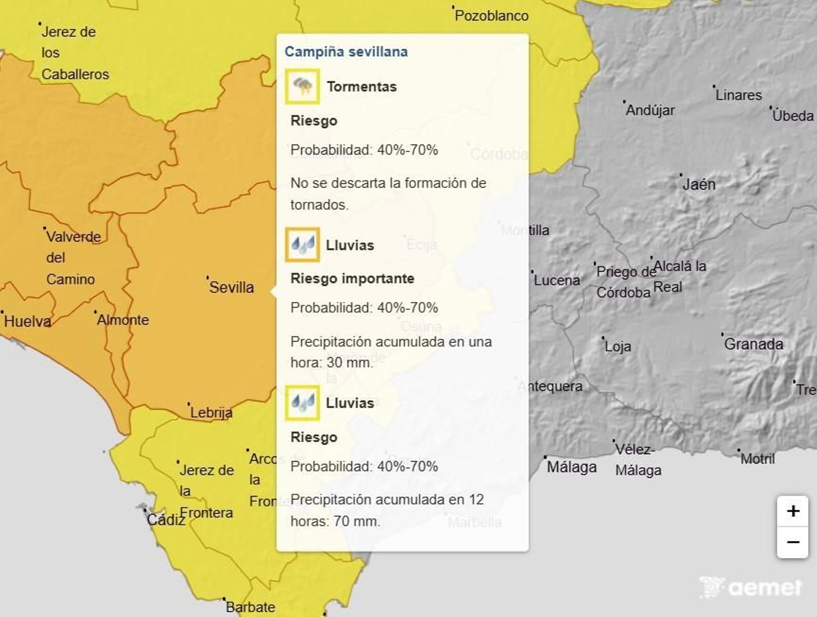
Task: Click the Tormentas storm warning icon
Action: pyautogui.click(x=302, y=86)
